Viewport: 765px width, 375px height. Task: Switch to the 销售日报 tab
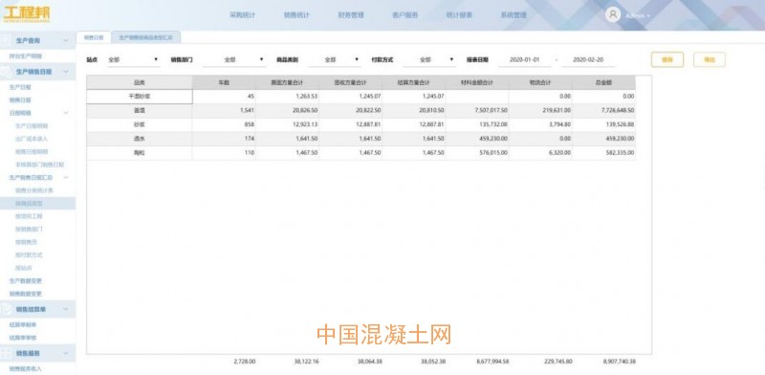(x=93, y=37)
